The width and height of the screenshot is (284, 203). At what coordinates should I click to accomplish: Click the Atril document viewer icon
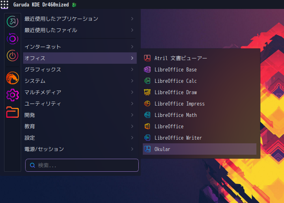coord(147,58)
